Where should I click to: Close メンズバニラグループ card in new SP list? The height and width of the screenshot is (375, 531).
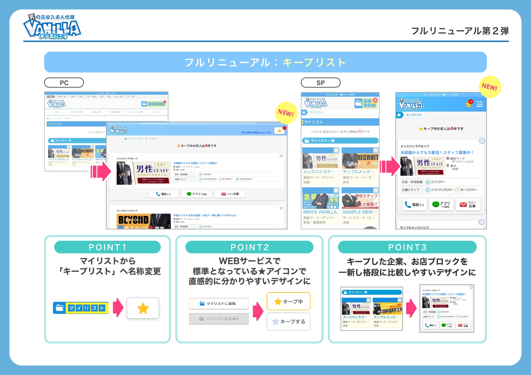coord(482,141)
